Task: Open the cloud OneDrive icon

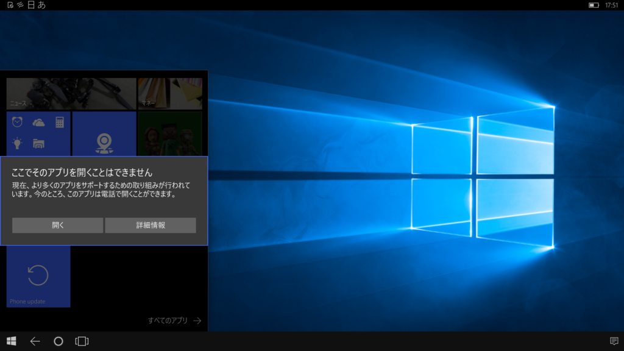Action: click(x=38, y=122)
